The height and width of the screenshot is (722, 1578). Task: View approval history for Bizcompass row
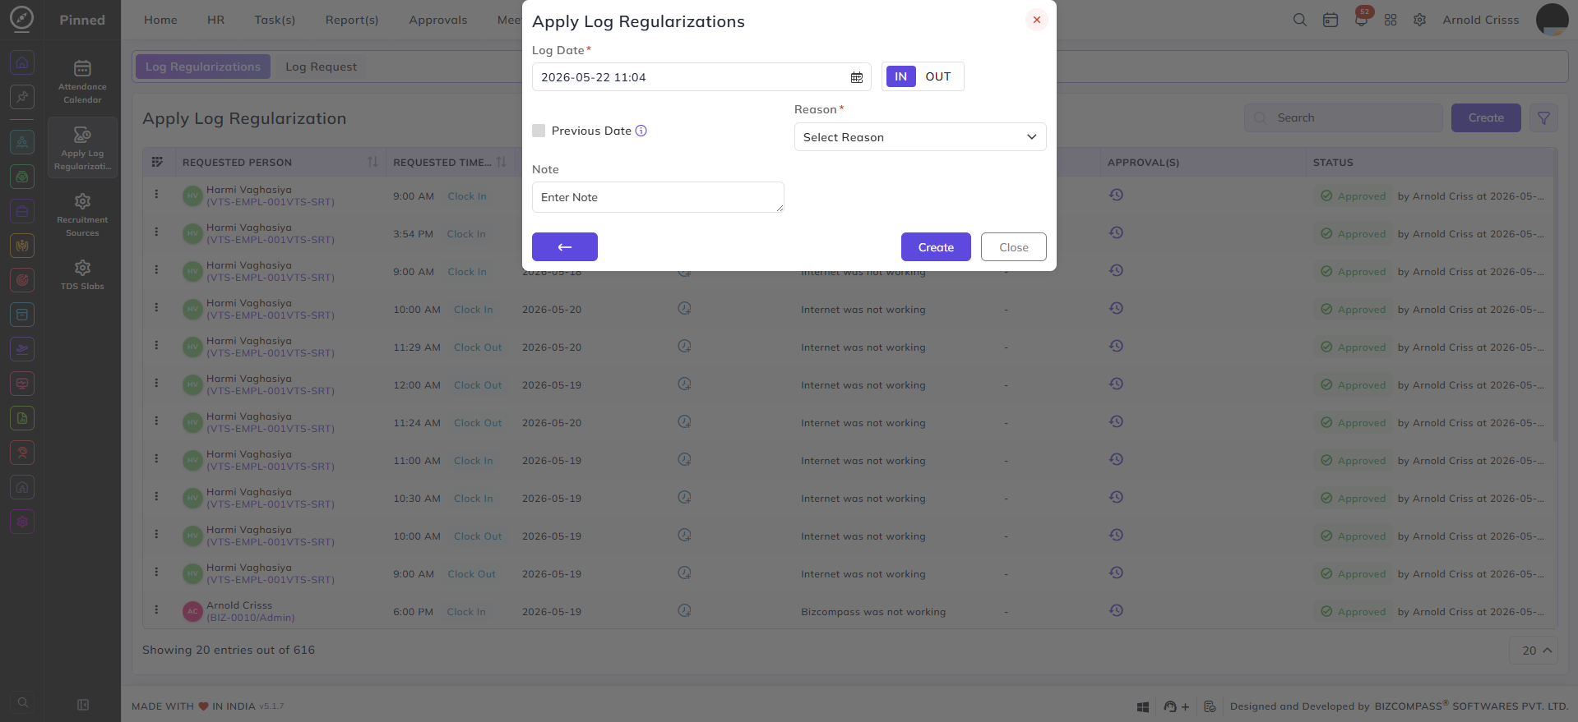1116,610
